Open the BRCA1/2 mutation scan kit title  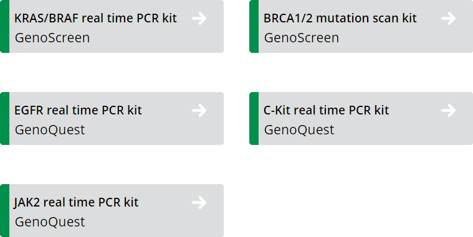tap(340, 19)
